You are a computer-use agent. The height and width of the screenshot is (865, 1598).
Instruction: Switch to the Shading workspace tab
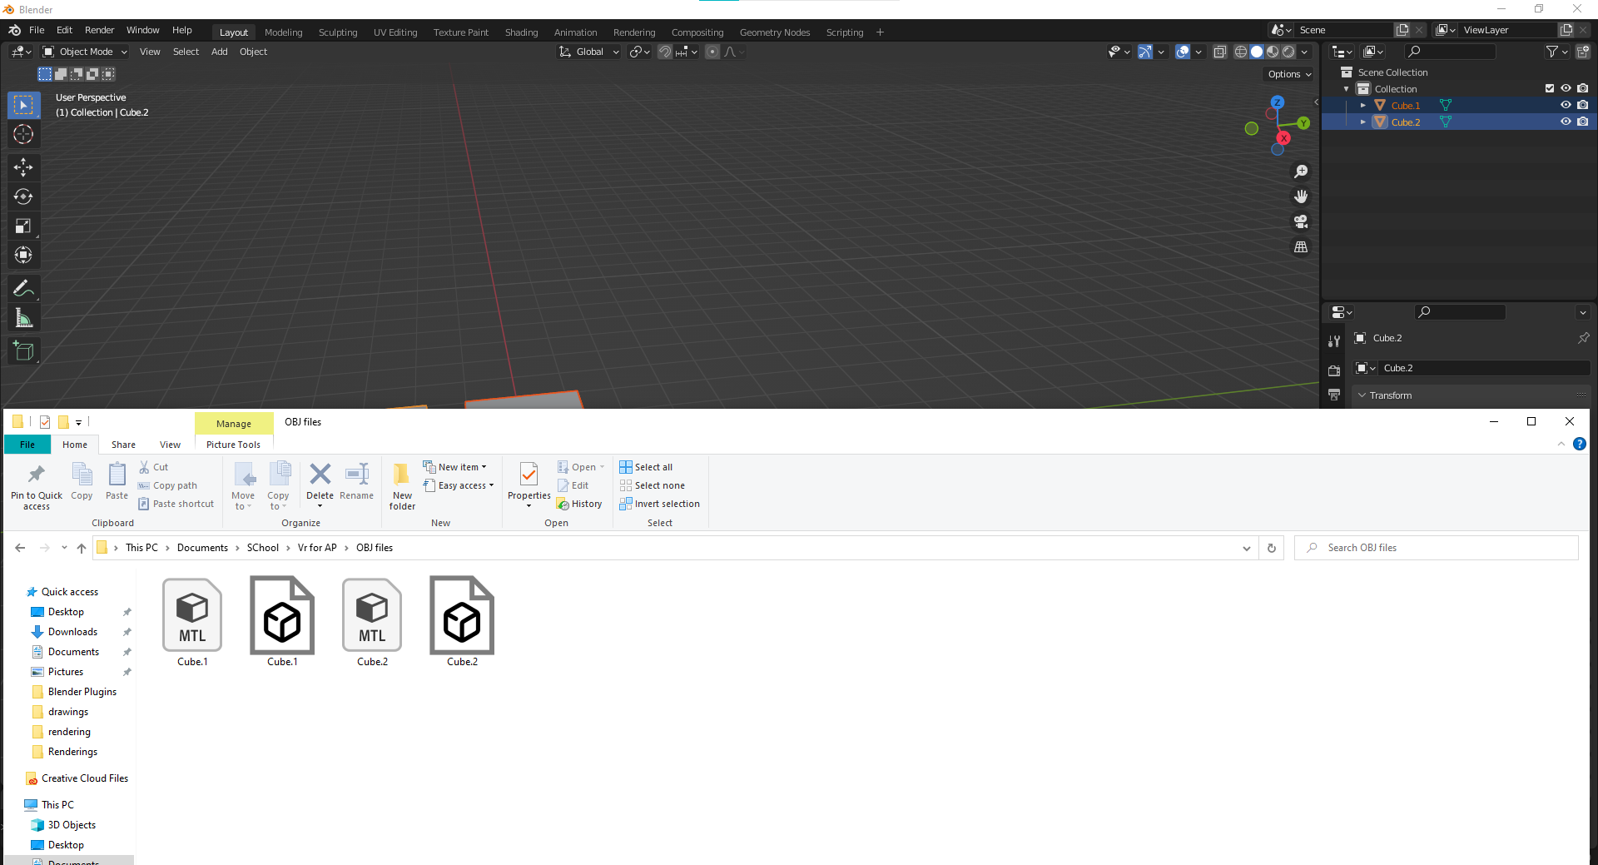[x=521, y=32]
